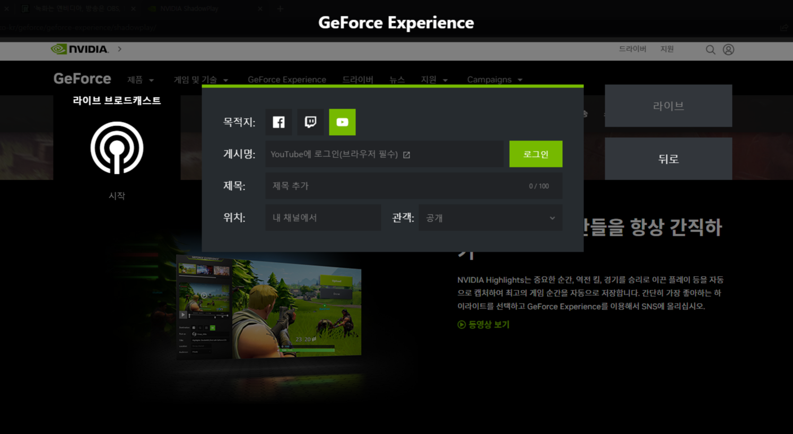
Task: Expand the 게임 및 기술 menu
Action: pyautogui.click(x=201, y=79)
